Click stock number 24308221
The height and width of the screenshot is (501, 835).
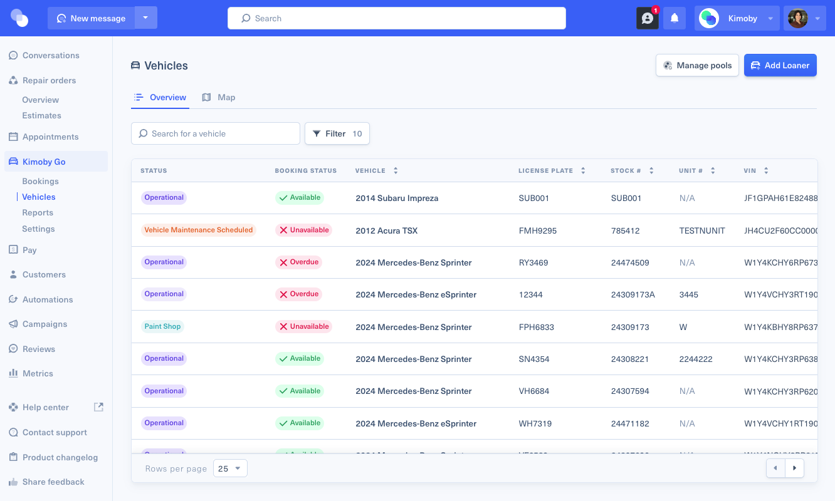[630, 359]
